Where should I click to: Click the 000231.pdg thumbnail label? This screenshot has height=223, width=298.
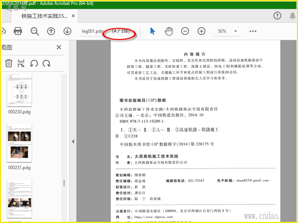pos(19,168)
